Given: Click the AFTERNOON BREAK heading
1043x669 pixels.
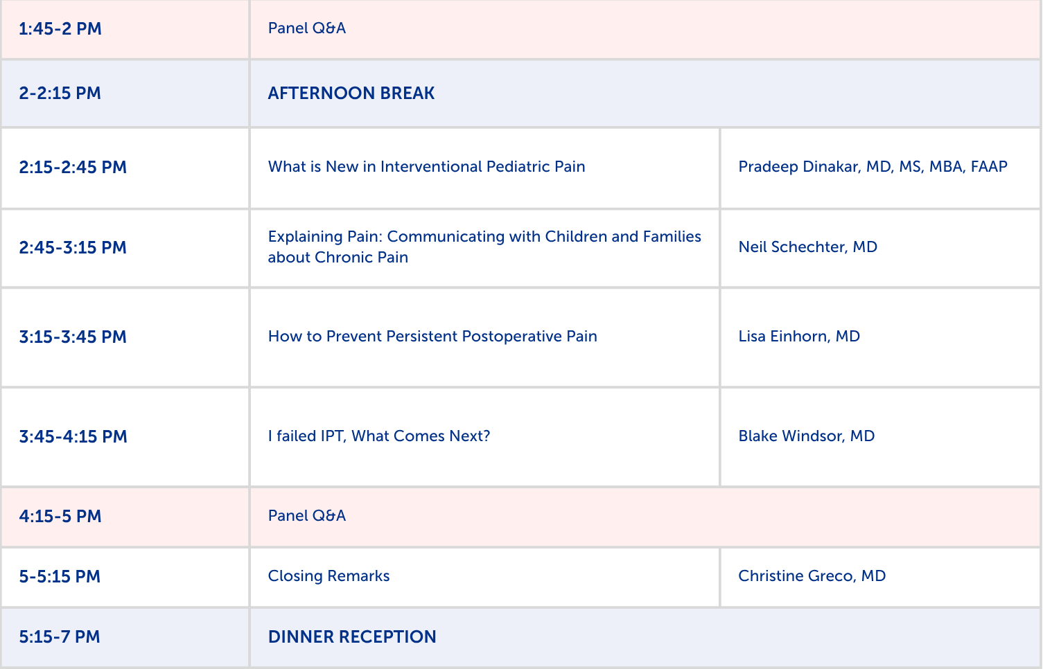Looking at the screenshot, I should tap(351, 93).
